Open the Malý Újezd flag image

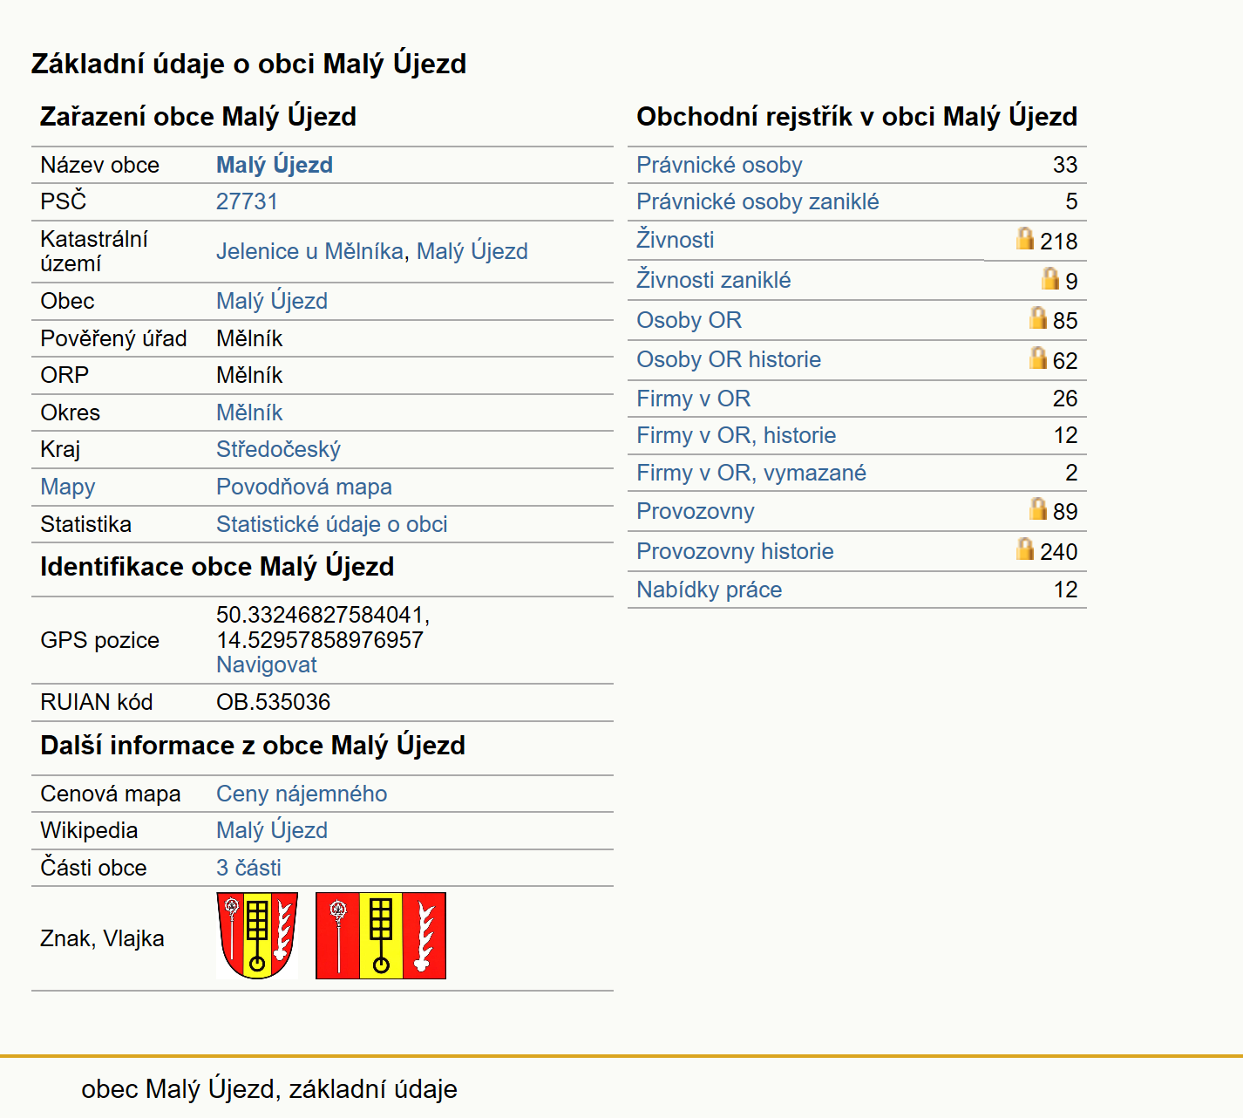click(x=381, y=936)
